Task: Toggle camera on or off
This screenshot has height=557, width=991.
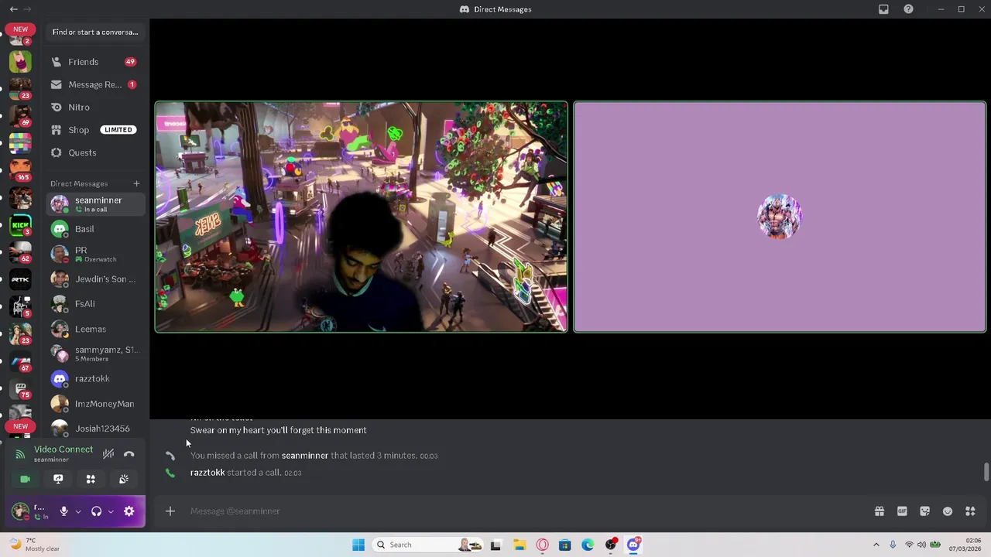Action: pyautogui.click(x=26, y=479)
